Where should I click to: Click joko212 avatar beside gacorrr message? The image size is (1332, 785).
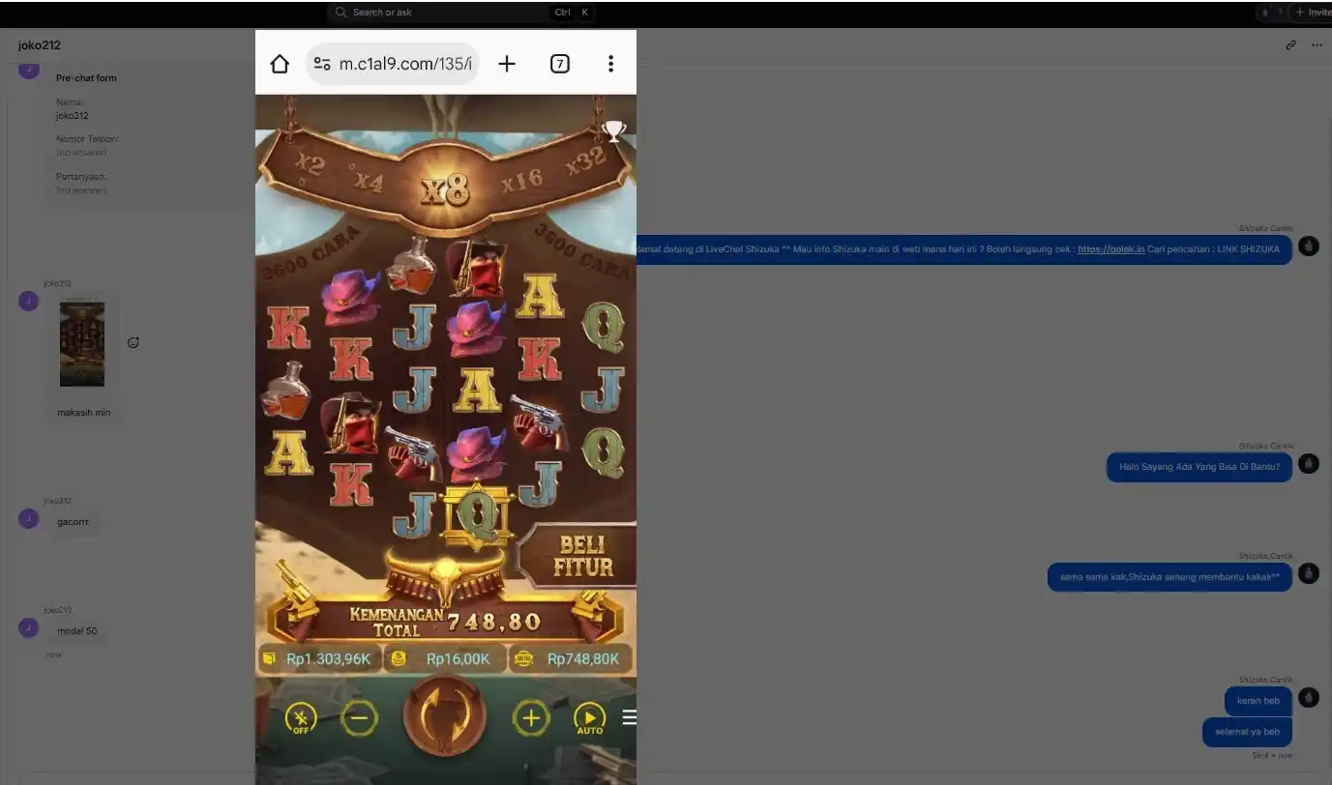point(28,519)
